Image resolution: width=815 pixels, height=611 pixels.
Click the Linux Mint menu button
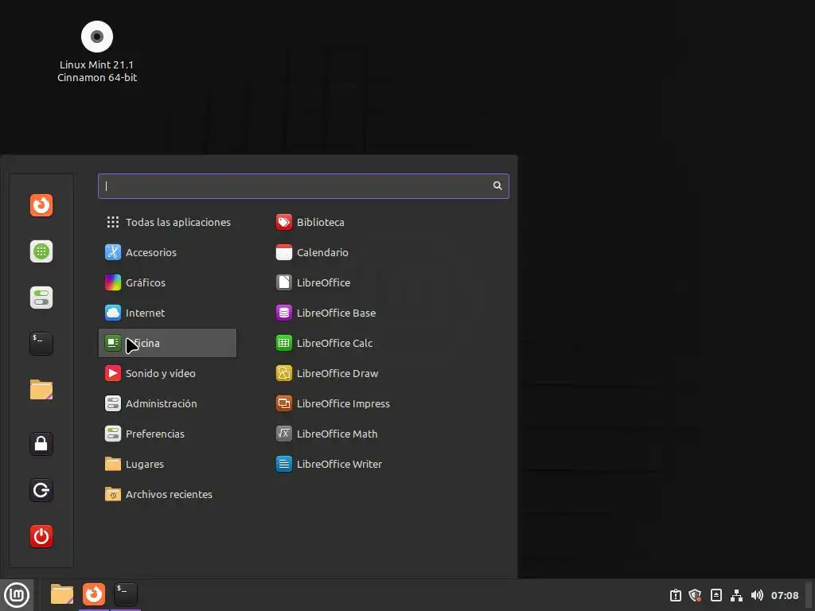point(17,595)
